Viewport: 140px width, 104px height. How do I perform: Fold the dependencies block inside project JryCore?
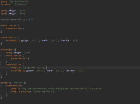point(0,86)
